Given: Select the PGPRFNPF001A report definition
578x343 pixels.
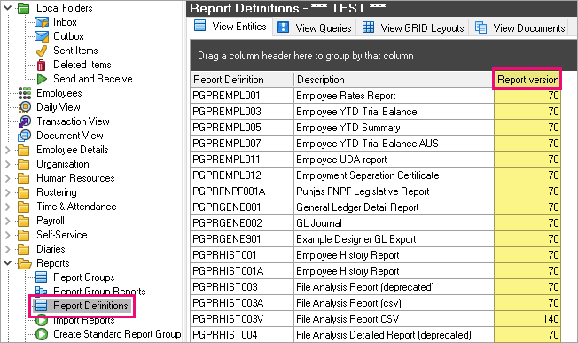Looking at the screenshot, I should pyautogui.click(x=242, y=191).
